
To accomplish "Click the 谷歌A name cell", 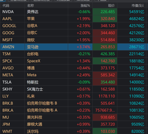I will [32, 26].
